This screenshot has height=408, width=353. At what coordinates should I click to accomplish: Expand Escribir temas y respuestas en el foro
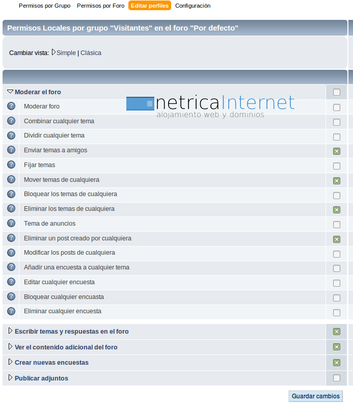(10, 332)
